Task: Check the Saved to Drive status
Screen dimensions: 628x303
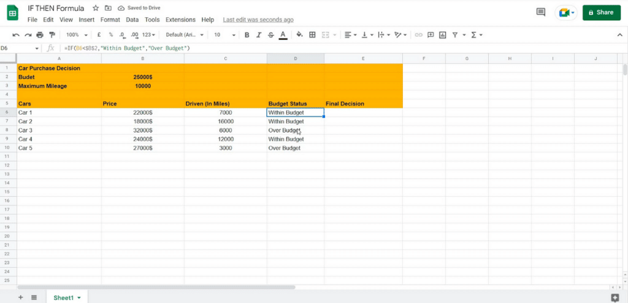Action: point(138,8)
